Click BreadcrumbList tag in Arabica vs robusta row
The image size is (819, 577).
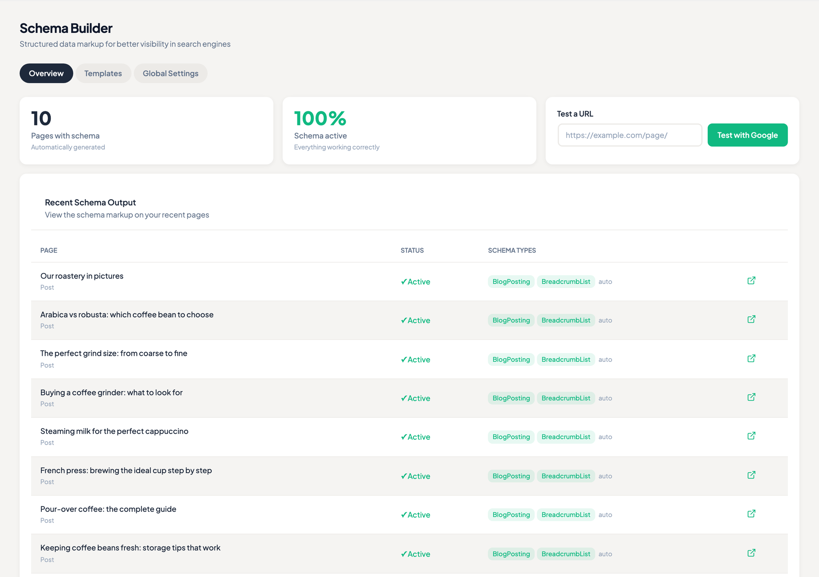point(566,320)
